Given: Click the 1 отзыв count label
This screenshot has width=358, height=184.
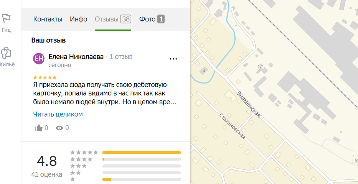Looking at the screenshot, I should pos(121,57).
